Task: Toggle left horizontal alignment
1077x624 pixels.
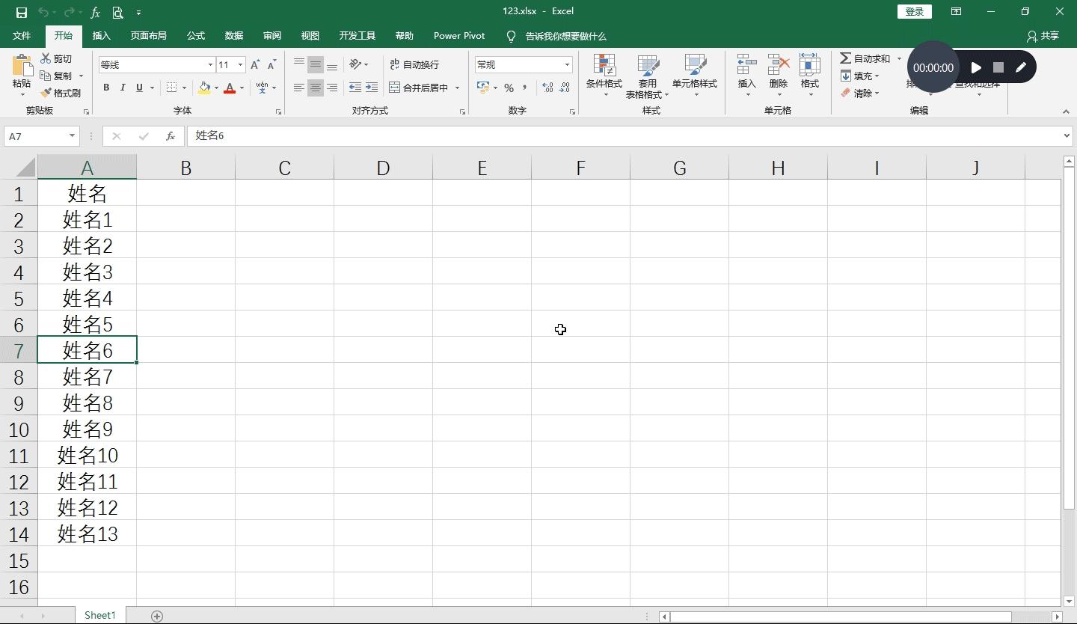Action: (299, 88)
